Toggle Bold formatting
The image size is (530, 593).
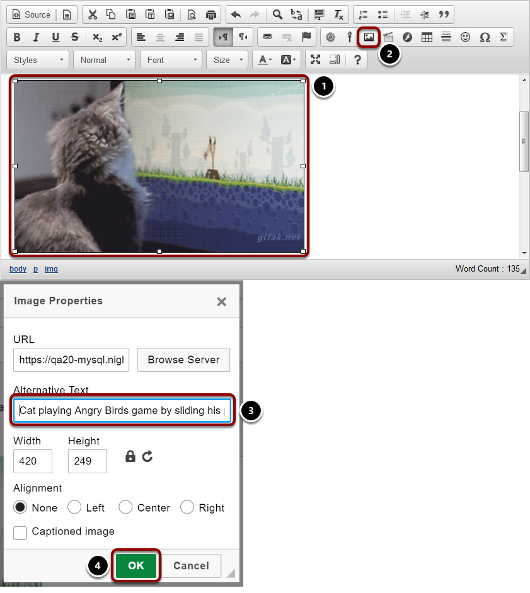coord(16,37)
